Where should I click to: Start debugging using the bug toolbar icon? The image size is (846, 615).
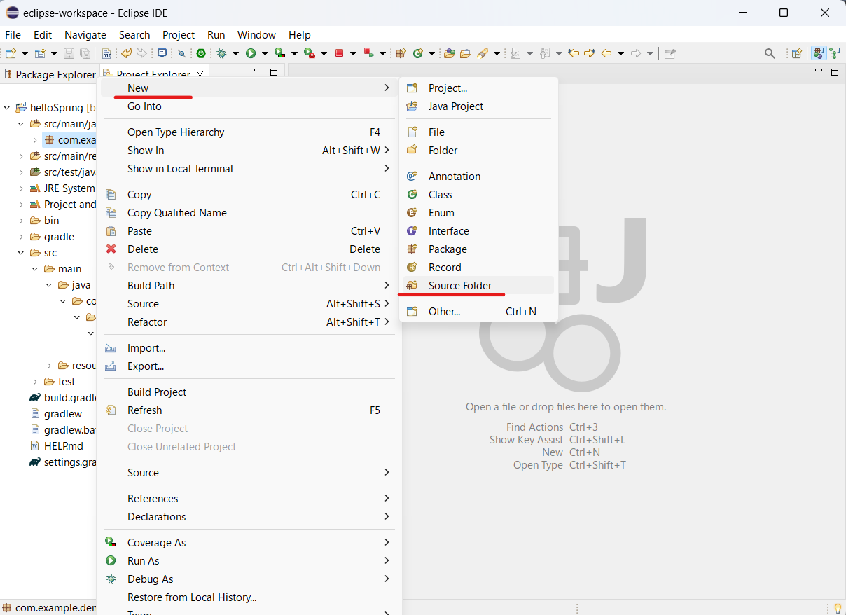click(220, 53)
